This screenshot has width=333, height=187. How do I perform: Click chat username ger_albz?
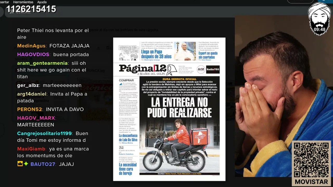28,85
